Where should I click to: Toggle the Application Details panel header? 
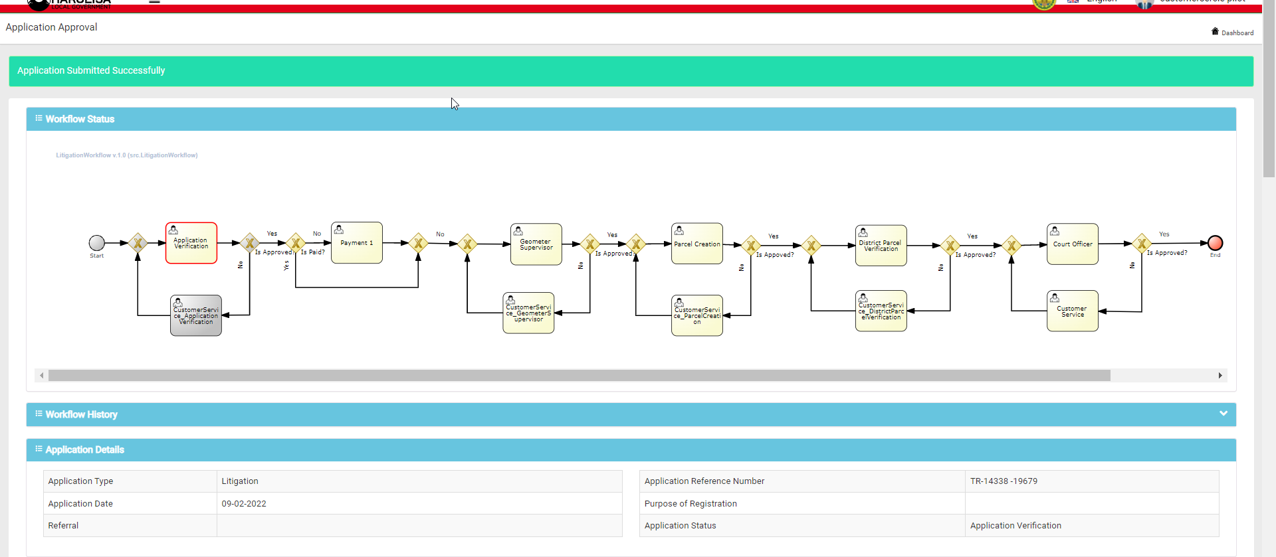631,449
